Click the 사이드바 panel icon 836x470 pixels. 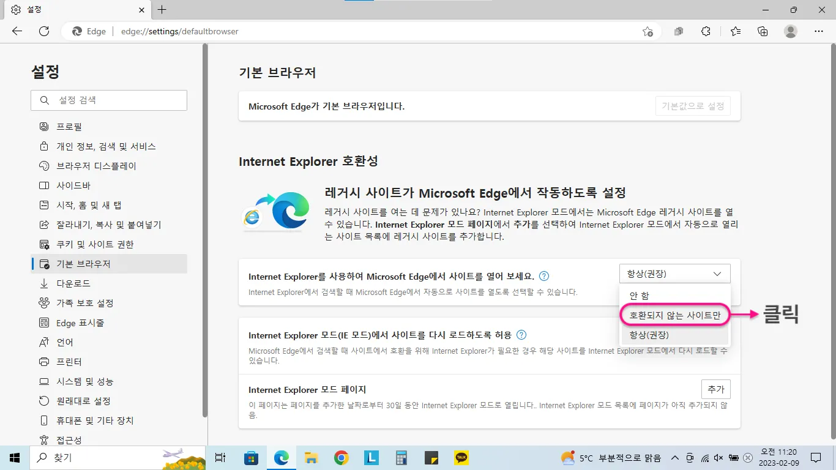[x=44, y=185]
